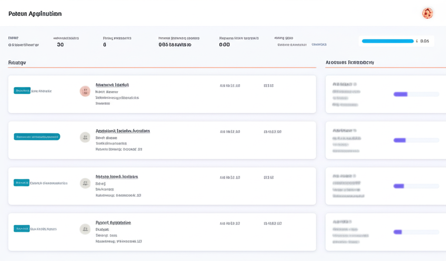The height and width of the screenshot is (261, 446).
Task: Select the "Rtuatgv" section heading
Action: coord(17,63)
